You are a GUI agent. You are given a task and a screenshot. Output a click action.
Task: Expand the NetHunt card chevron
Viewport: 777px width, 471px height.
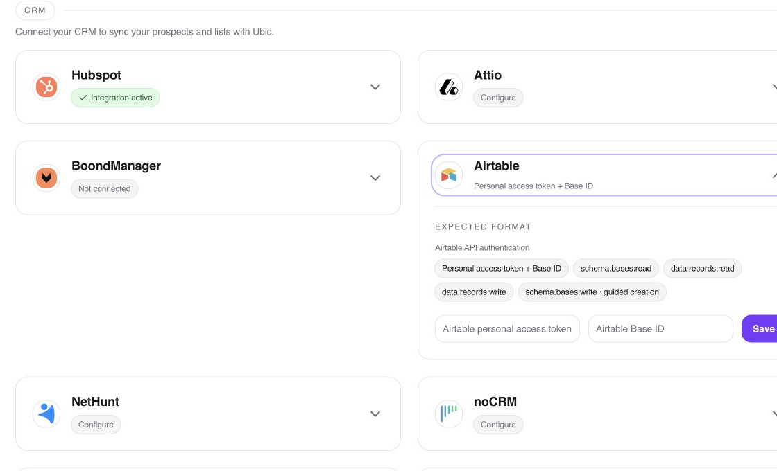pos(375,414)
